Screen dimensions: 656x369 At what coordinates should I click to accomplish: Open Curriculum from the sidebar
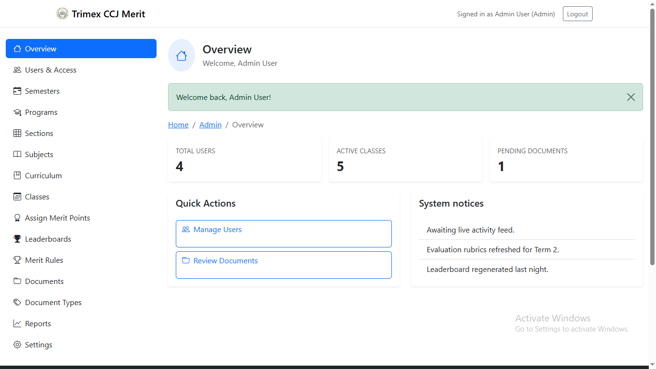click(x=43, y=176)
